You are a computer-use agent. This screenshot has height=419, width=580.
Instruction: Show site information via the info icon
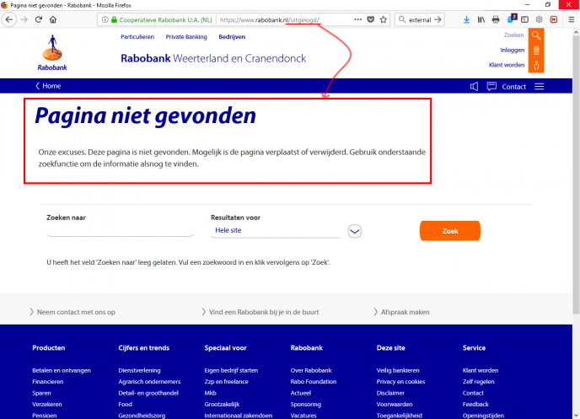105,19
